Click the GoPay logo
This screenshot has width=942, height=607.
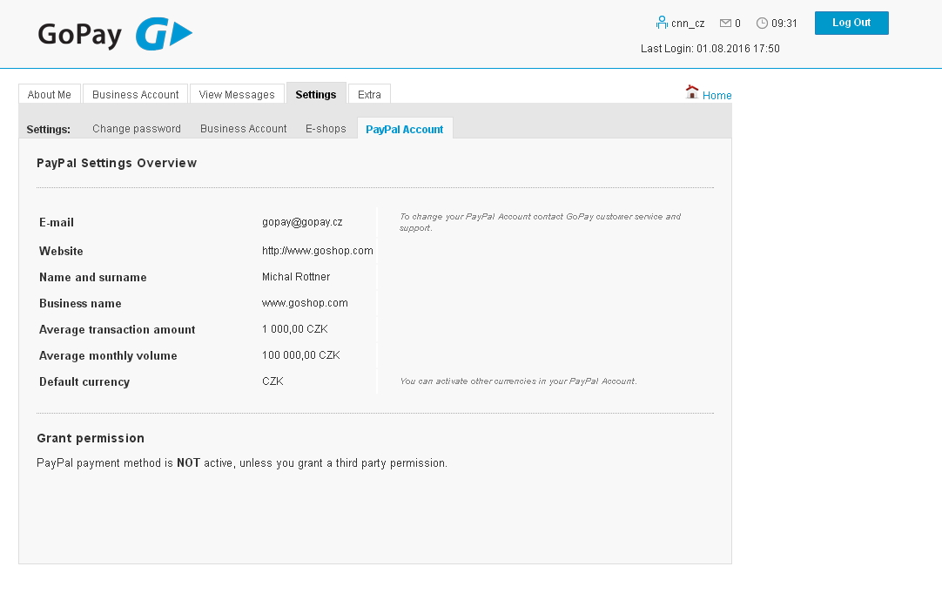pyautogui.click(x=115, y=34)
